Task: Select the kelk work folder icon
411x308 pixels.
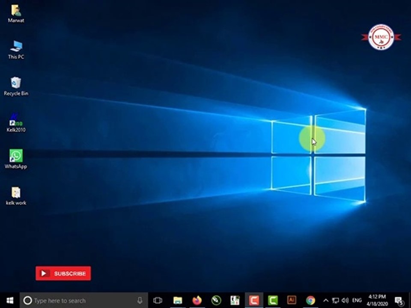Action: tap(16, 195)
